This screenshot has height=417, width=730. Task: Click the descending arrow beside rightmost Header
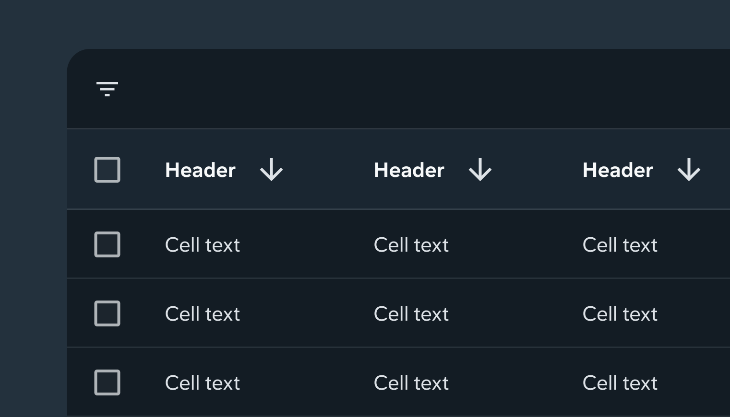pyautogui.click(x=689, y=170)
